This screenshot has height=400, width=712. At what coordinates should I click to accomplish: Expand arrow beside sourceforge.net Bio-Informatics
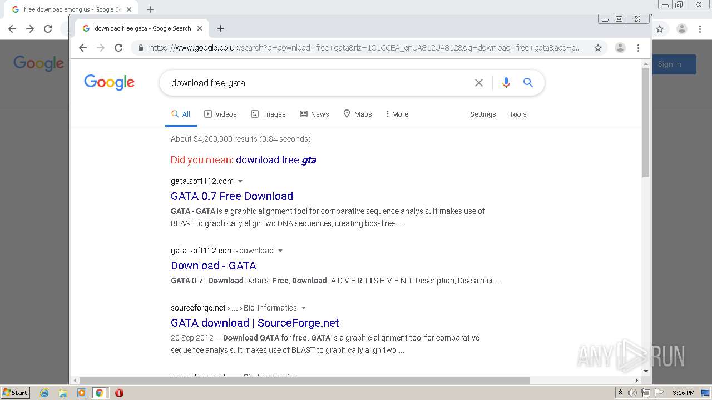click(x=304, y=308)
